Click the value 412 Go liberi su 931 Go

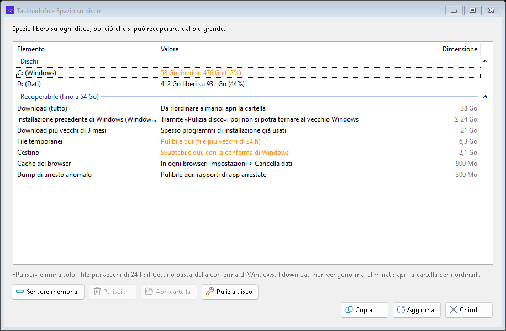(203, 84)
